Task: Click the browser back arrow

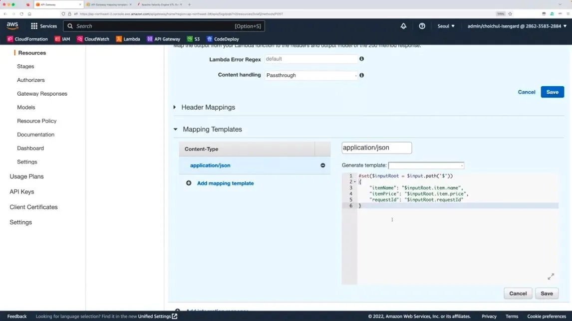Action: click(x=5, y=14)
